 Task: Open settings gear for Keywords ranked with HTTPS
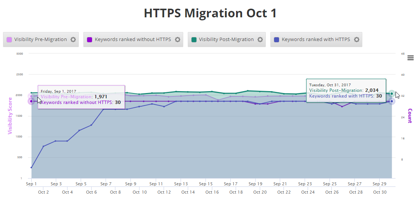pyautogui.click(x=357, y=40)
